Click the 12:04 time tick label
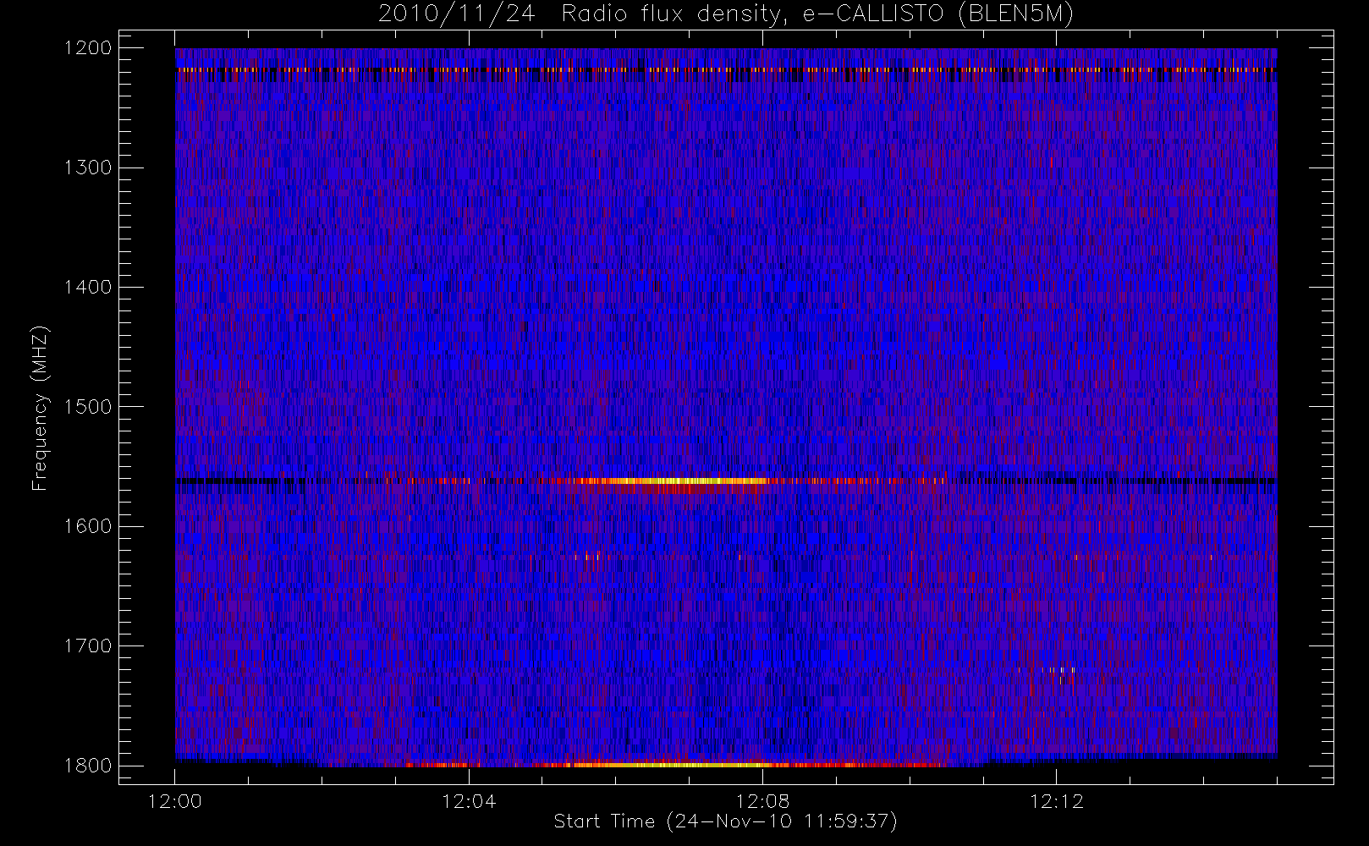This screenshot has height=846, width=1369. point(469,801)
